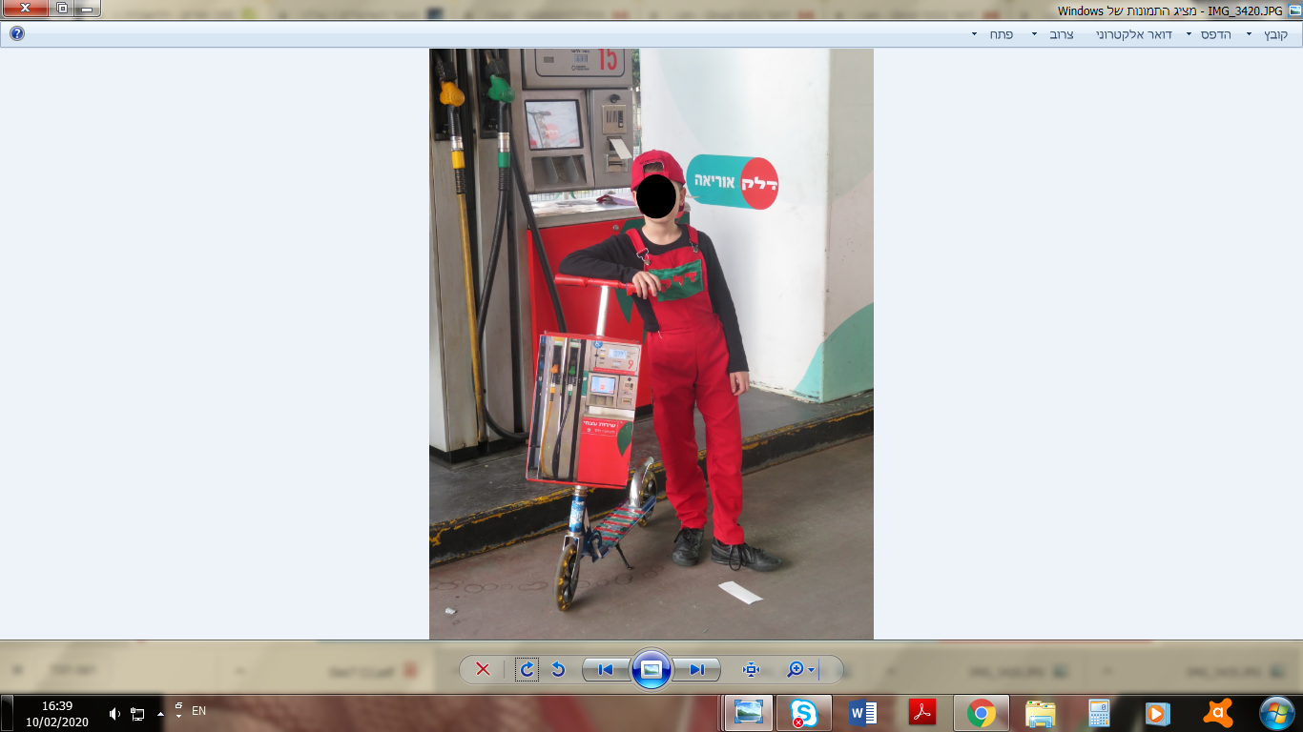Open the network status tray icon
The height and width of the screenshot is (732, 1303).
pos(137,713)
